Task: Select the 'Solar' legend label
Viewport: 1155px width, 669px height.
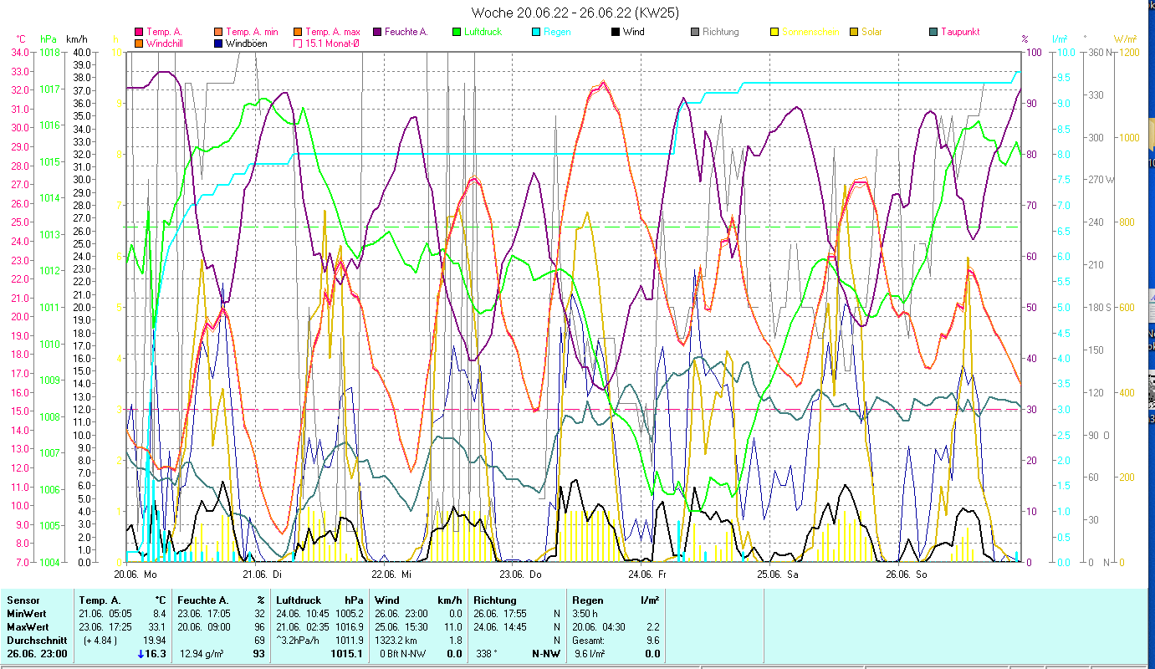Action: (871, 32)
